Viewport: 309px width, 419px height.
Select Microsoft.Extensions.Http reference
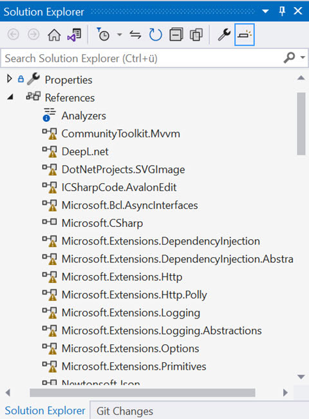(x=122, y=277)
